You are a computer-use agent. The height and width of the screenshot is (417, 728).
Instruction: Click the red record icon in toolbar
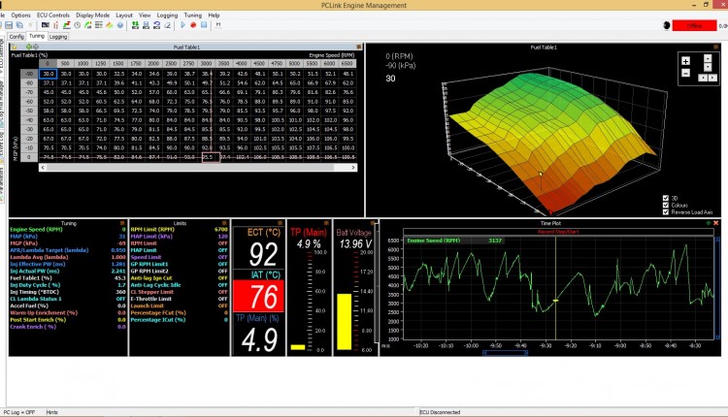(193, 25)
